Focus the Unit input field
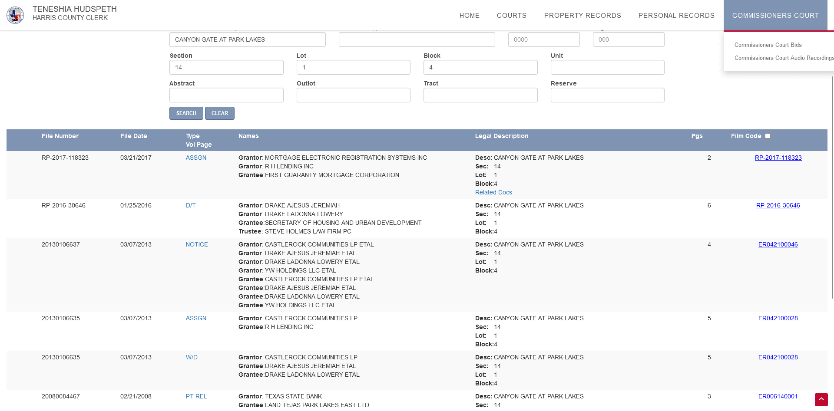This screenshot has height=411, width=834. point(608,67)
